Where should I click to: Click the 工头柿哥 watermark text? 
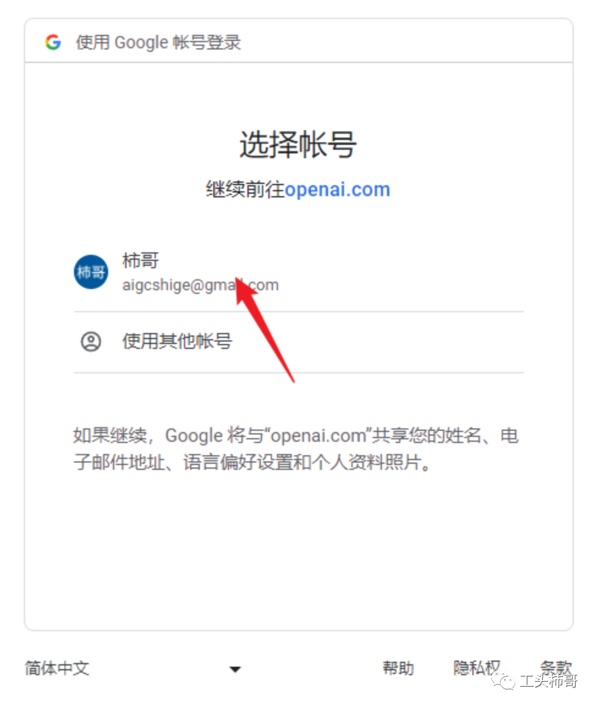pos(549,681)
